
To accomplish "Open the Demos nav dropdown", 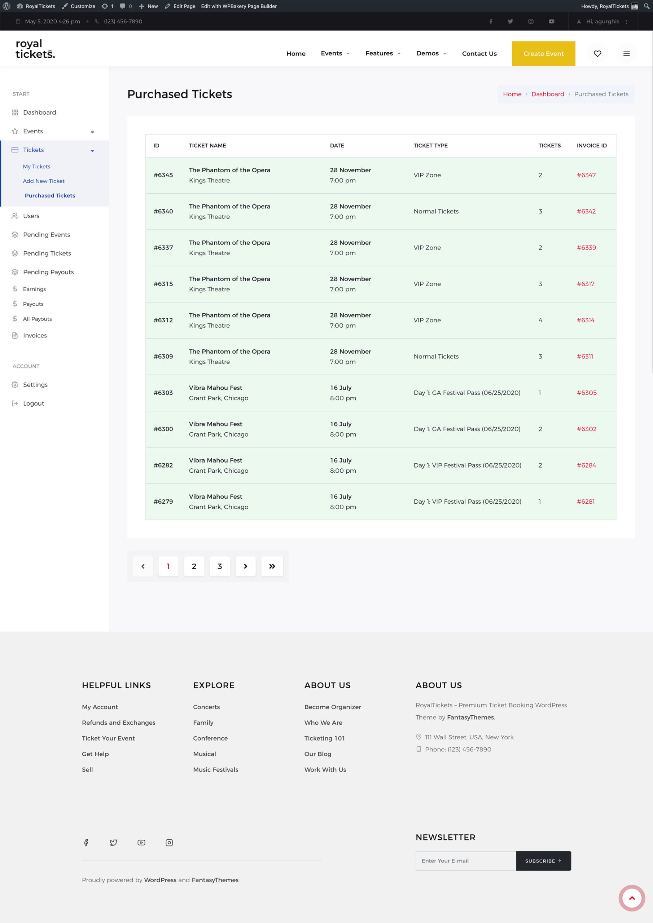I will pos(431,53).
